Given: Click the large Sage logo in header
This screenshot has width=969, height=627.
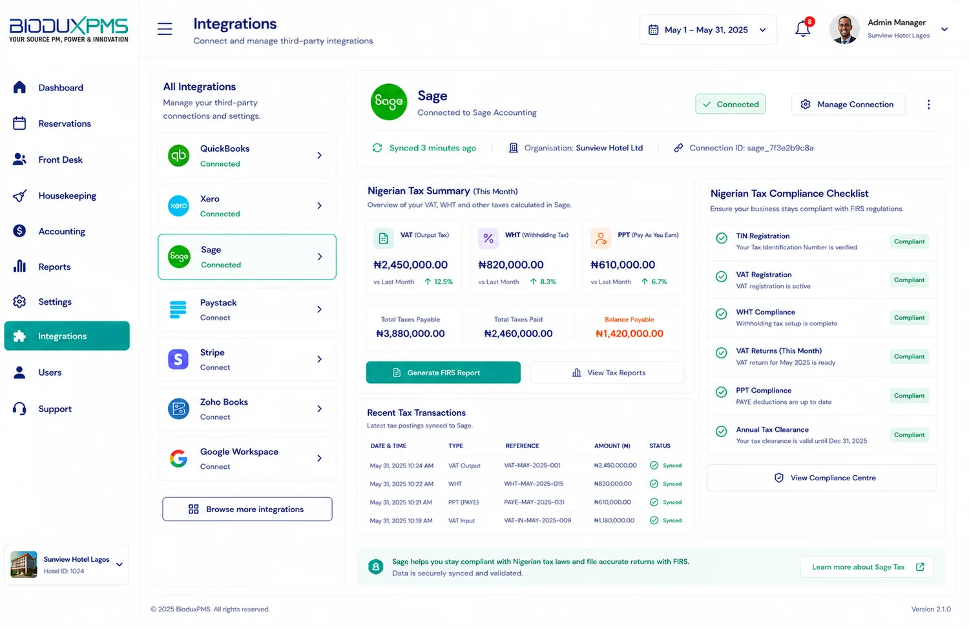Looking at the screenshot, I should click(x=389, y=102).
